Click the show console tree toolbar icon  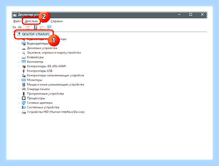coord(28,28)
